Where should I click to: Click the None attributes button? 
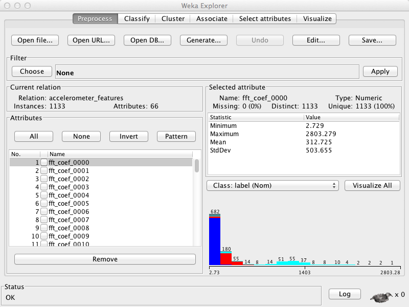81,136
